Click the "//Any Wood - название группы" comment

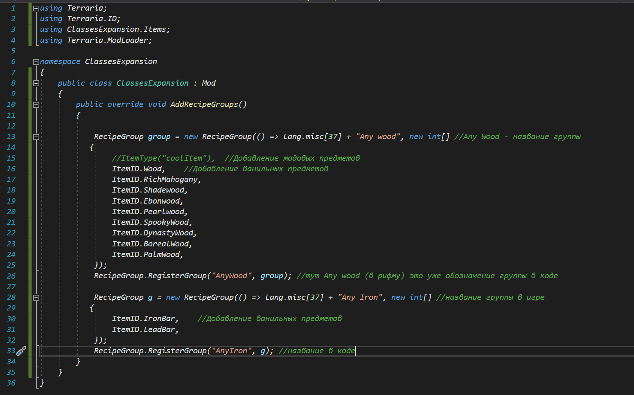click(518, 136)
